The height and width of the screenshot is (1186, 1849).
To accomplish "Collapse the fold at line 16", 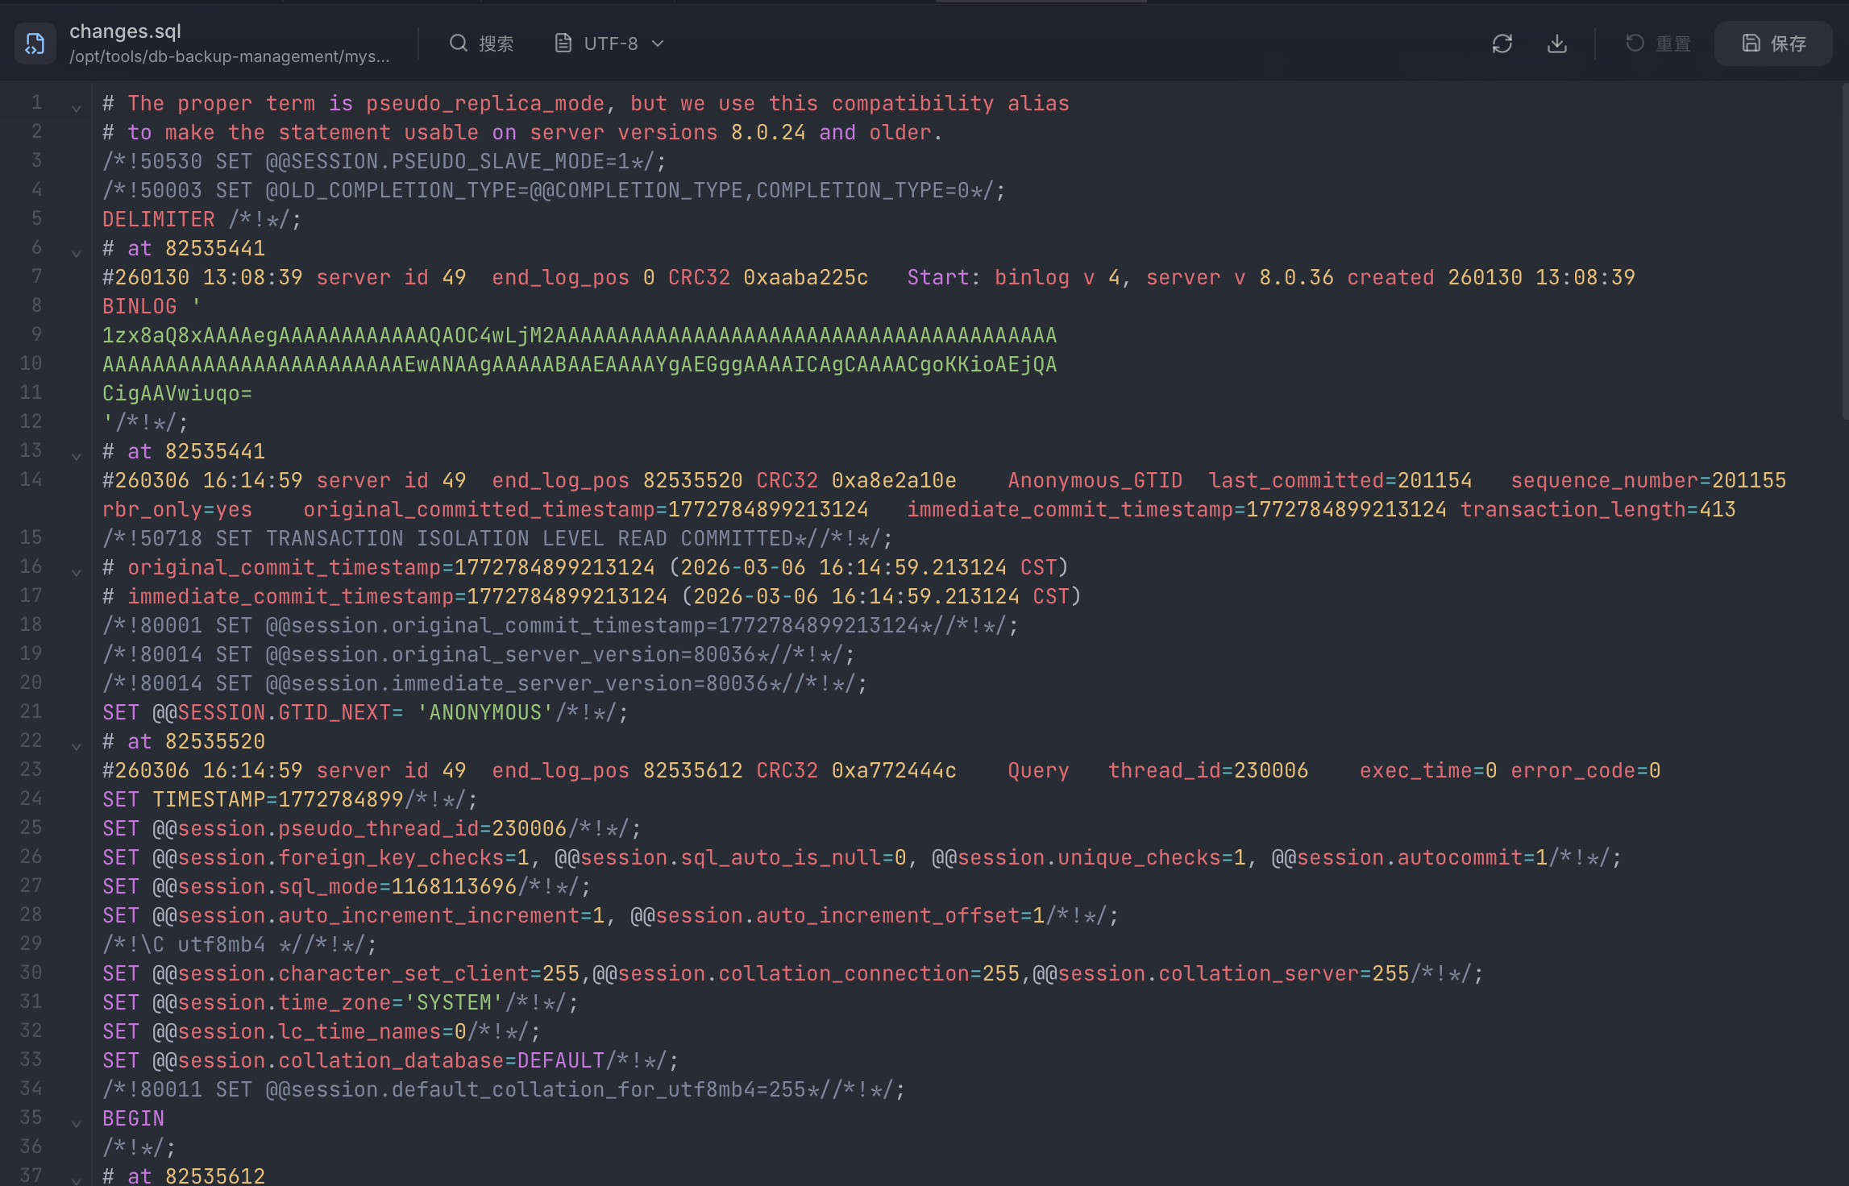I will [x=77, y=573].
